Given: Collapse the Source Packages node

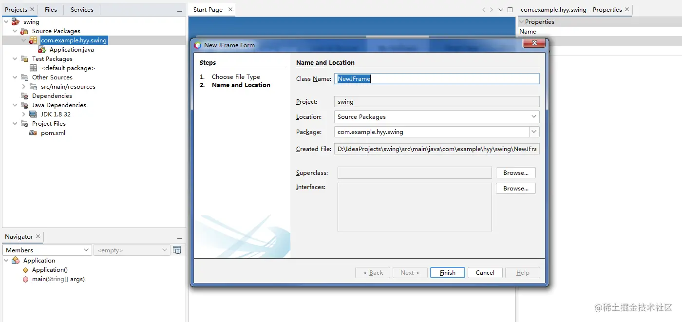Looking at the screenshot, I should pyautogui.click(x=15, y=31).
